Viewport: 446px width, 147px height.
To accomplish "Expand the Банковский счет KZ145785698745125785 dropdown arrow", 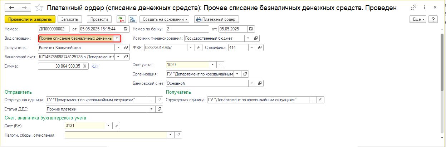I will coord(118,57).
